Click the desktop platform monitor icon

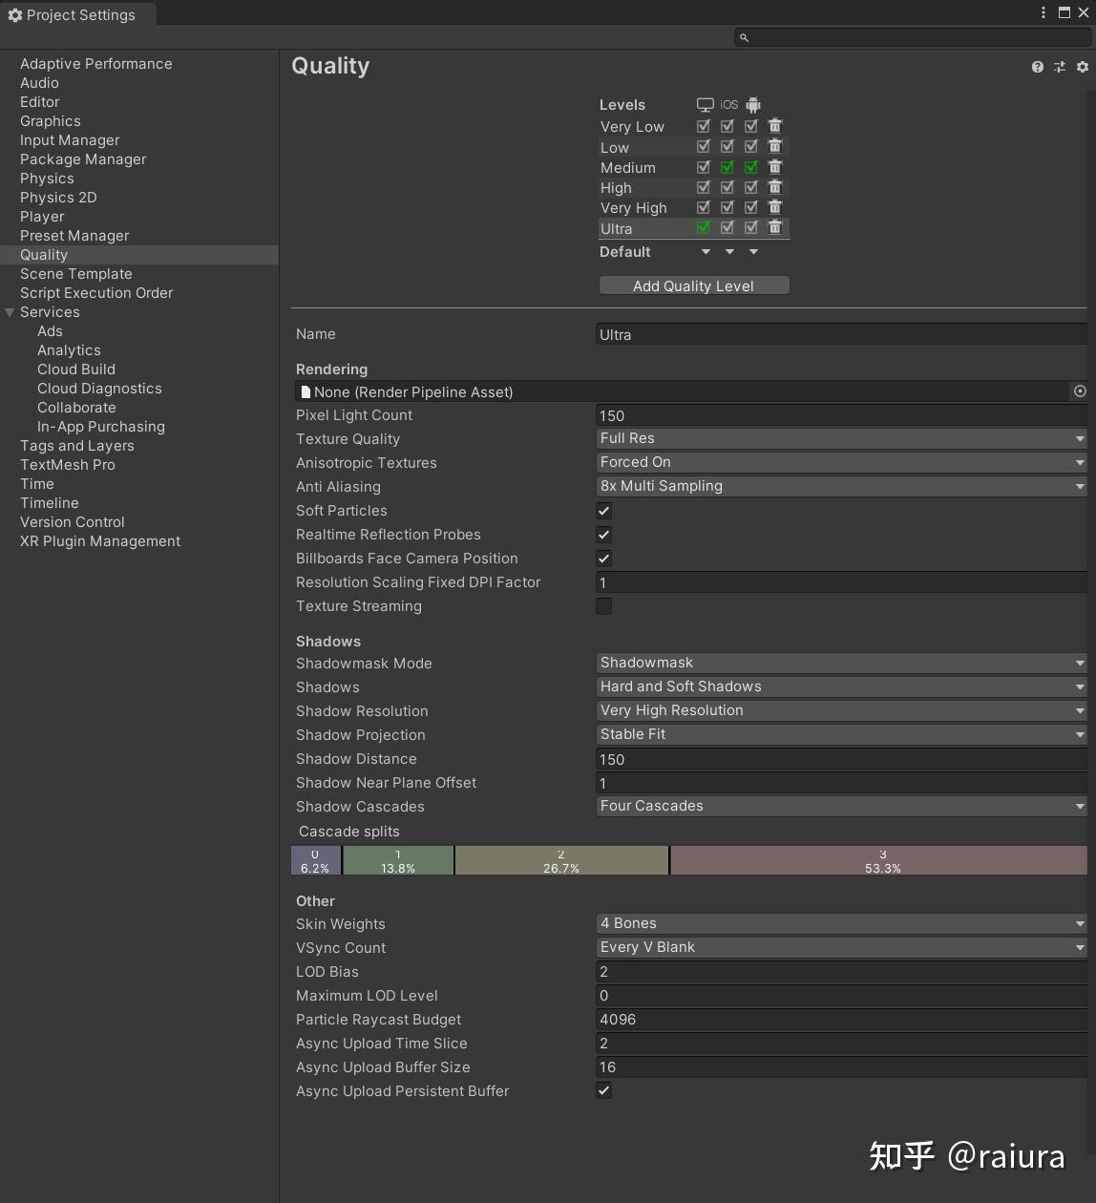(x=705, y=104)
